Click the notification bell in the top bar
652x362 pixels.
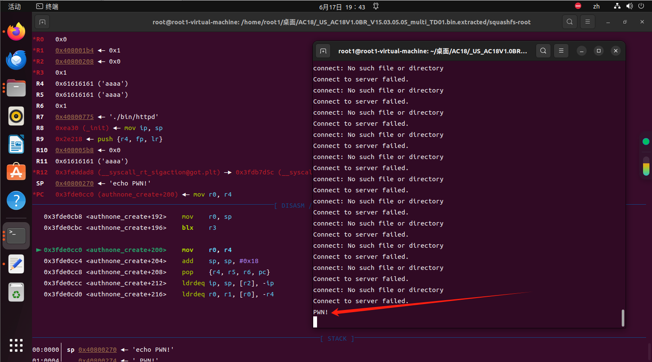coord(376,6)
